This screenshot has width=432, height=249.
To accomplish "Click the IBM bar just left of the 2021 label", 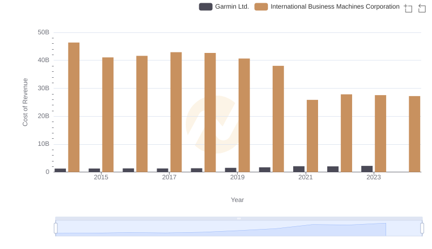I will 278,119.
